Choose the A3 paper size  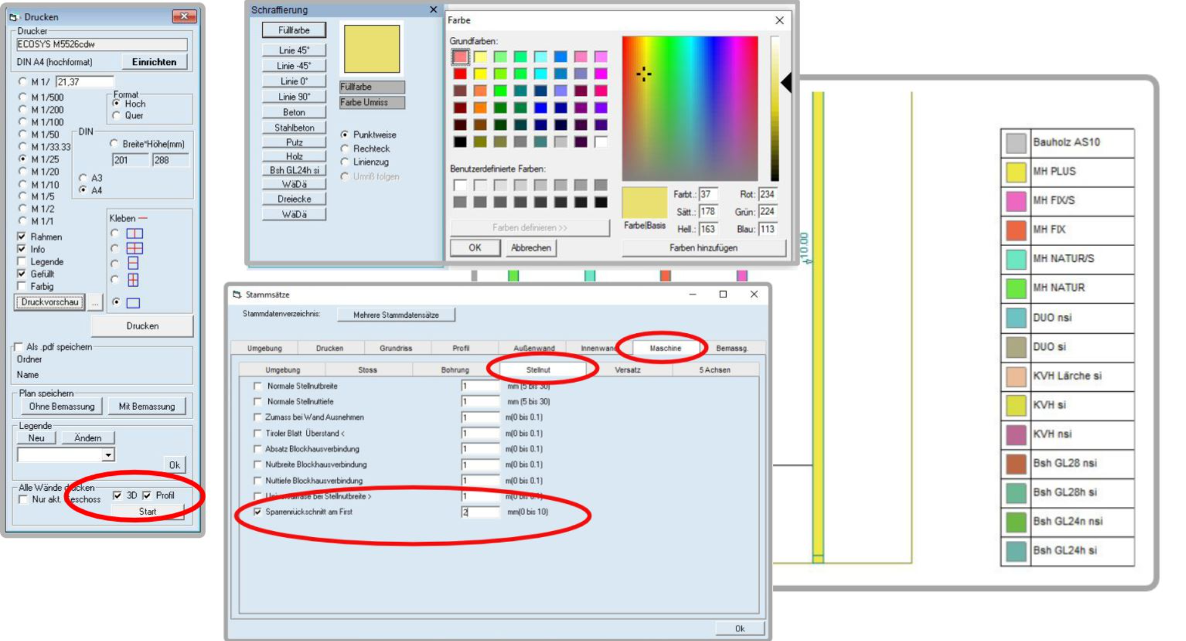pos(83,178)
